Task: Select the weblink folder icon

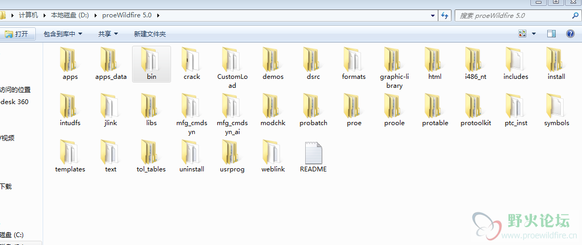Action: tap(273, 152)
